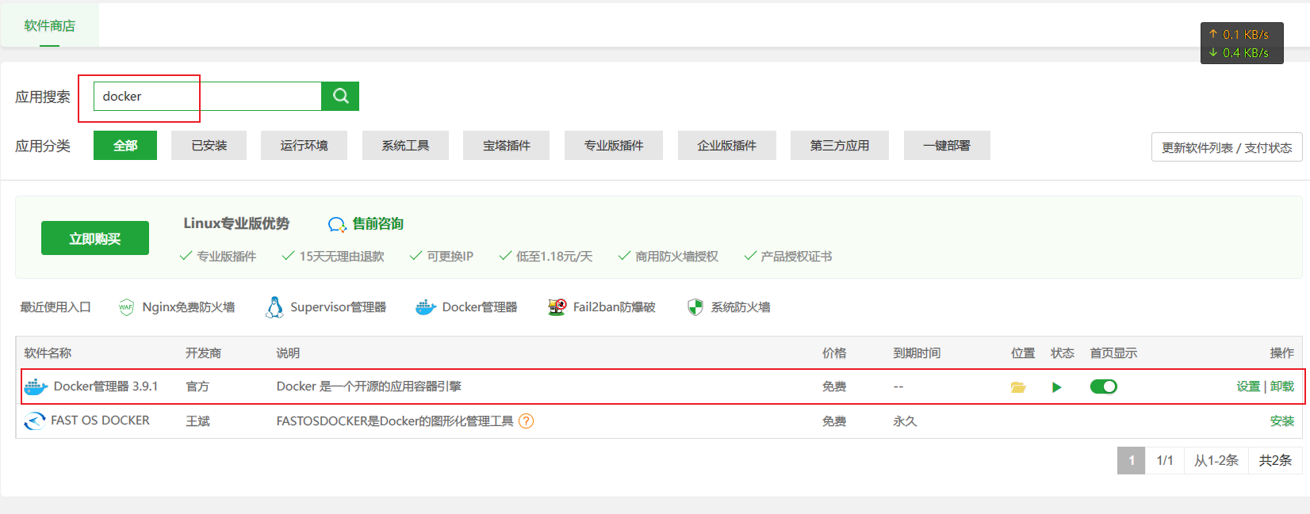Select the 第三方应用 category

click(x=840, y=146)
